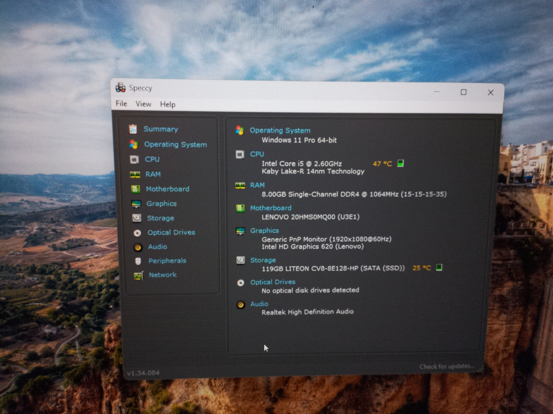Click the RAM stick icon in sidebar
The height and width of the screenshot is (414, 553).
[135, 174]
